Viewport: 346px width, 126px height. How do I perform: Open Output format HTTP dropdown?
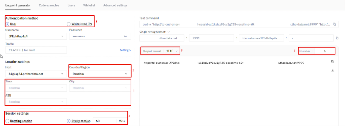coord(172,51)
